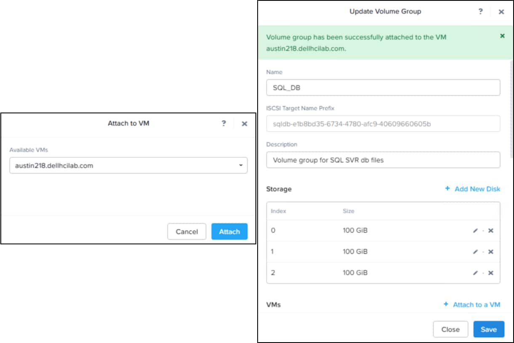Click the Update Volume Group dialog scrollbar
The image size is (514, 343).
click(x=512, y=109)
